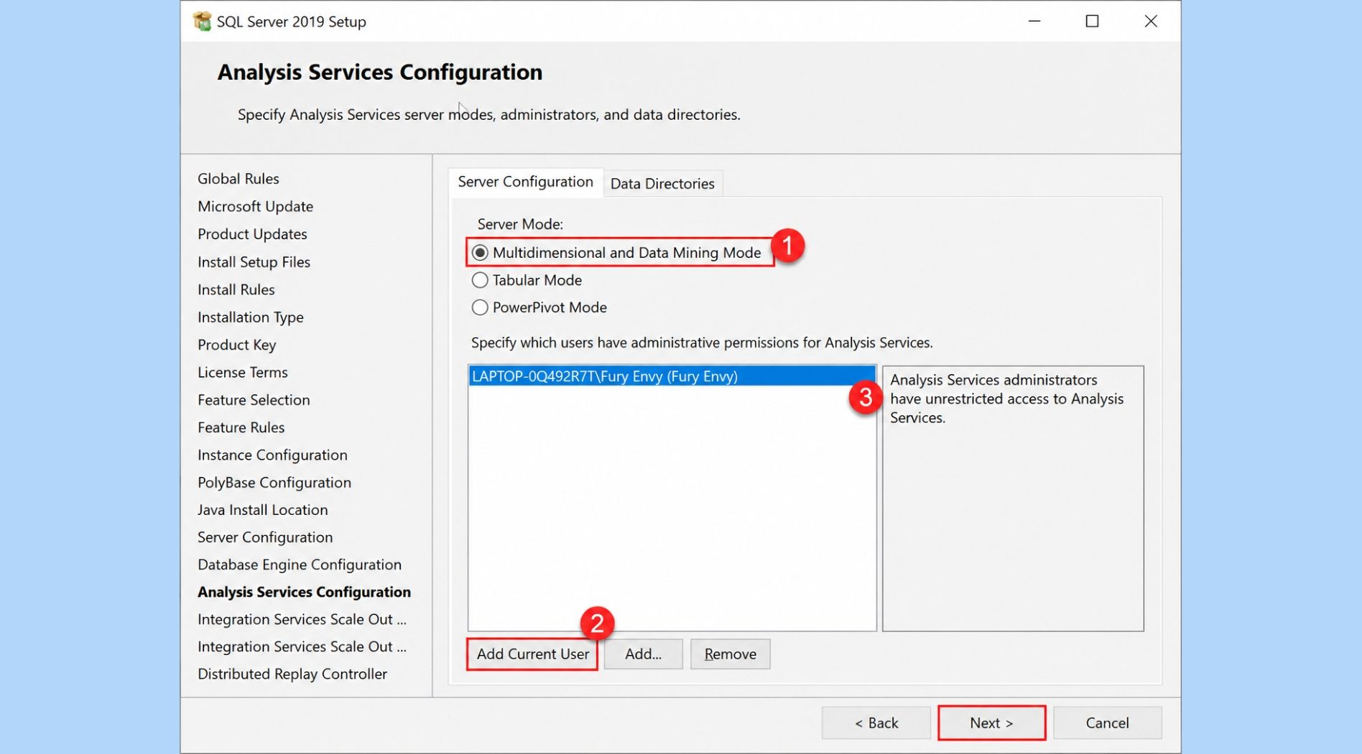Screen dimensions: 1362x754
Task: Click Global Rules in the step list
Action: click(x=238, y=179)
